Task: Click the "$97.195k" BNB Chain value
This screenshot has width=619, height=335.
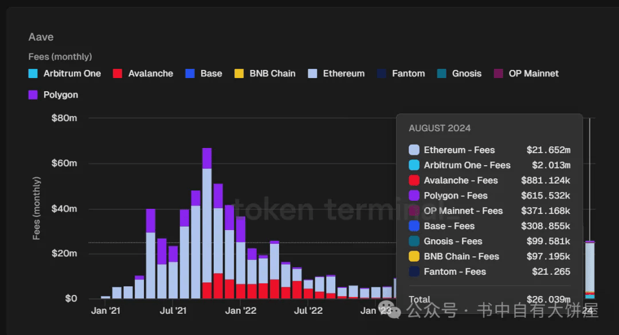Action: tap(549, 256)
